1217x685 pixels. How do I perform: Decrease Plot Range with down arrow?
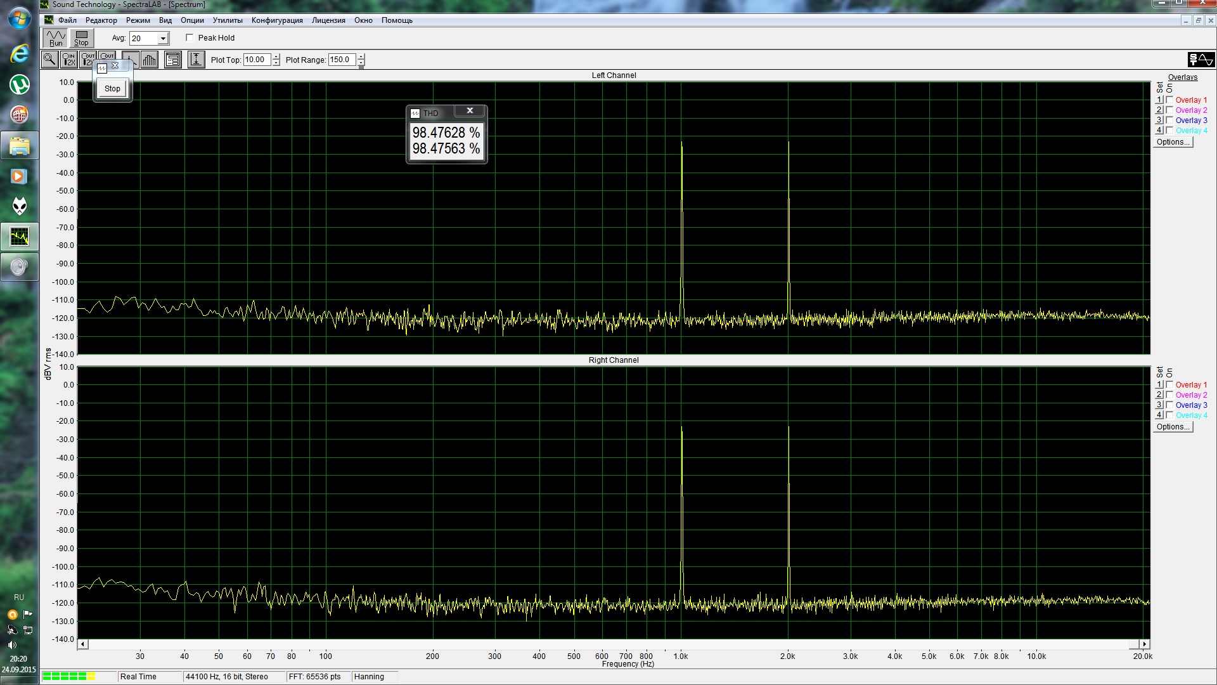(361, 63)
